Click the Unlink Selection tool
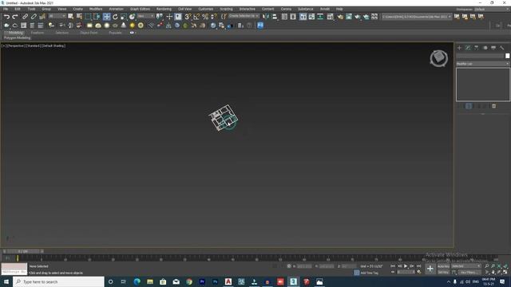The image size is (511, 287). [34, 17]
